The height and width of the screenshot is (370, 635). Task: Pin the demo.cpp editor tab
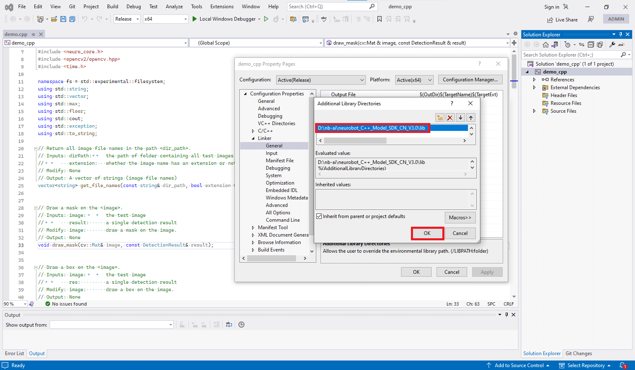33,34
